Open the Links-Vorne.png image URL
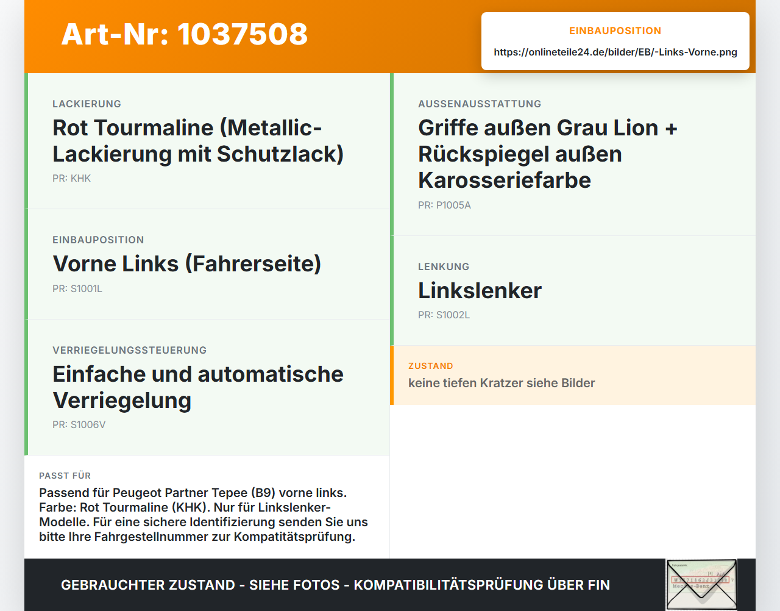780x611 pixels. click(615, 52)
